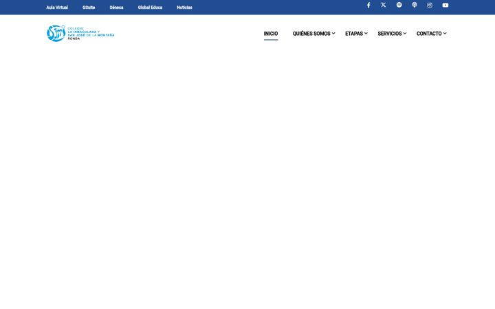Expand the QUIÉNES SOMOS dropdown chevron
This screenshot has width=495, height=309.
(x=333, y=34)
